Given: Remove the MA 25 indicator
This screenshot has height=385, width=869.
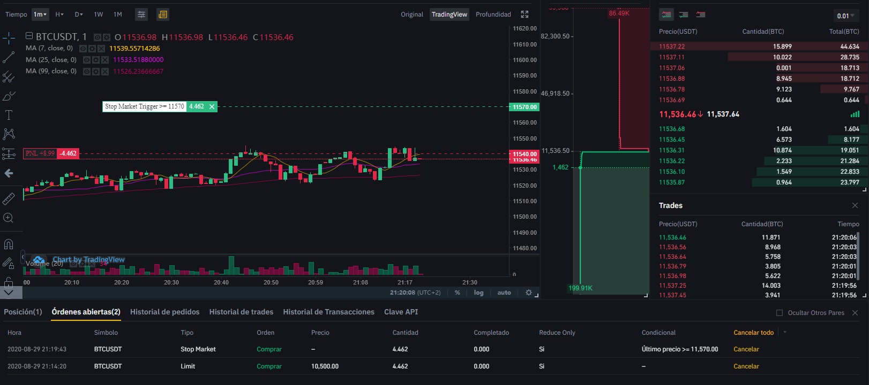Looking at the screenshot, I should (105, 60).
